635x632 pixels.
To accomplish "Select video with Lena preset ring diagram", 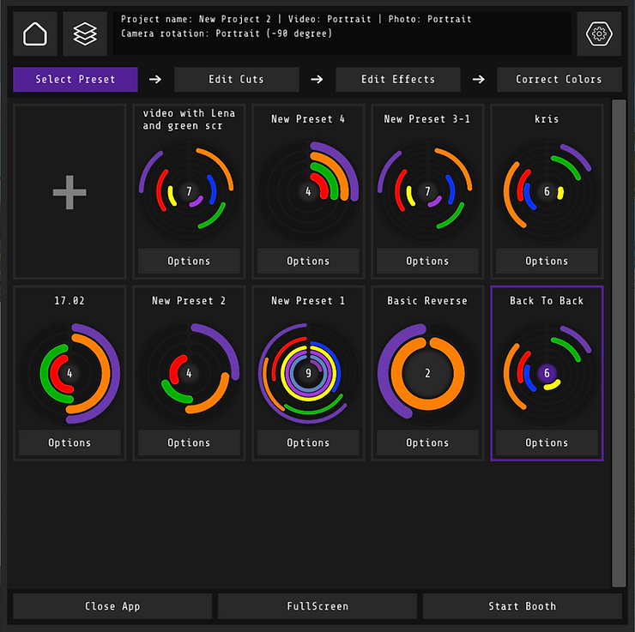I will click(x=189, y=191).
